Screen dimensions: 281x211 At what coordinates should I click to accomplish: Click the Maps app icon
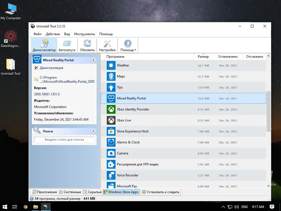coord(111,76)
